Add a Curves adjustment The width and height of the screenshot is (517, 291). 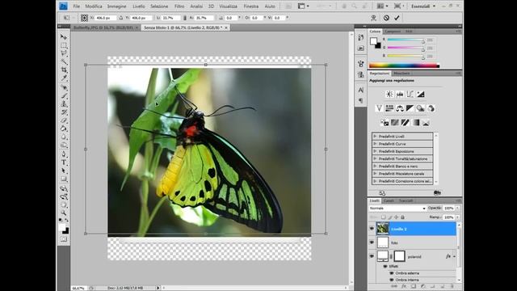pyautogui.click(x=410, y=95)
